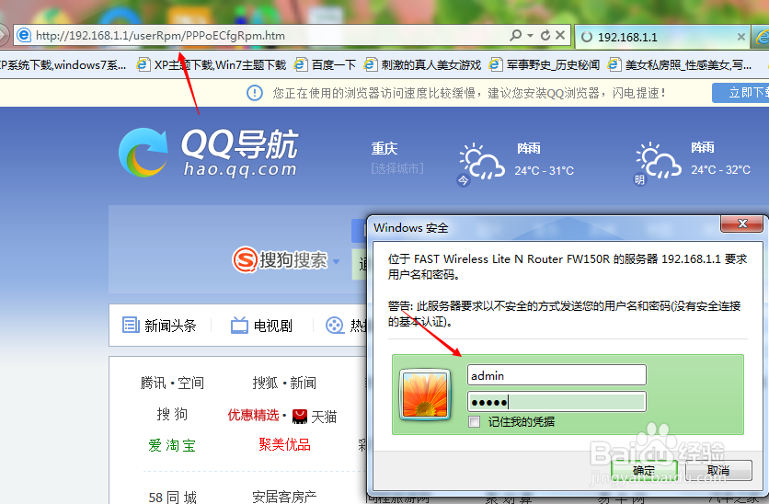Open the 新闻头条 tab
The height and width of the screenshot is (504, 769).
pyautogui.click(x=159, y=325)
